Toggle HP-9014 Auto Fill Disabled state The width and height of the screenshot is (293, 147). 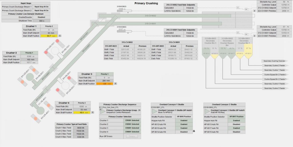[x=184, y=132]
